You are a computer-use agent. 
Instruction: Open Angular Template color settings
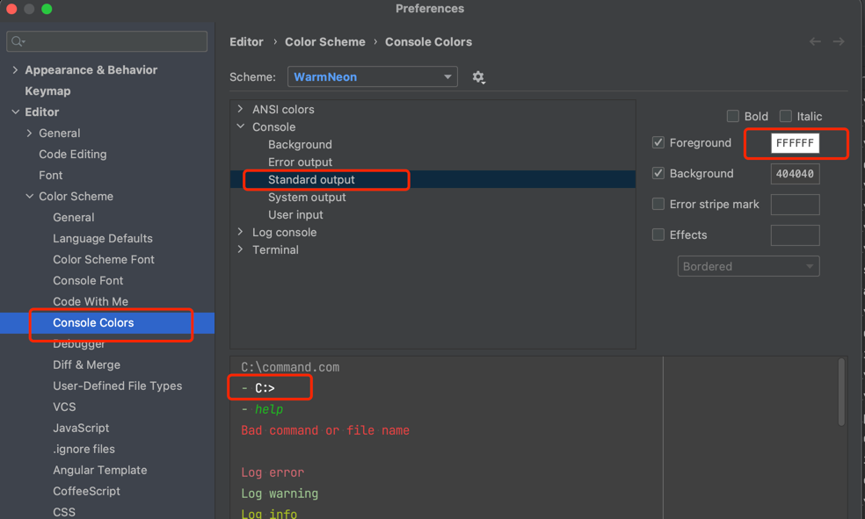point(100,471)
